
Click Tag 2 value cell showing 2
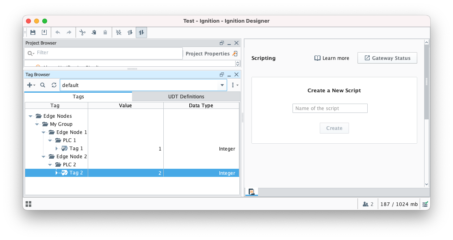[x=126, y=173]
